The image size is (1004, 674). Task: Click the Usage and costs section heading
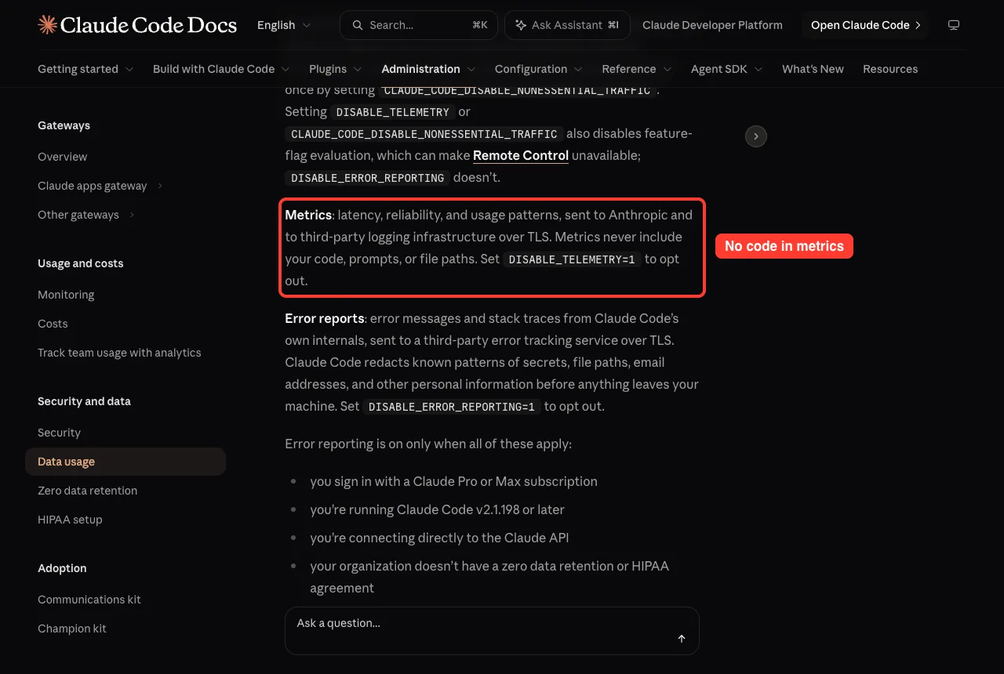[81, 263]
